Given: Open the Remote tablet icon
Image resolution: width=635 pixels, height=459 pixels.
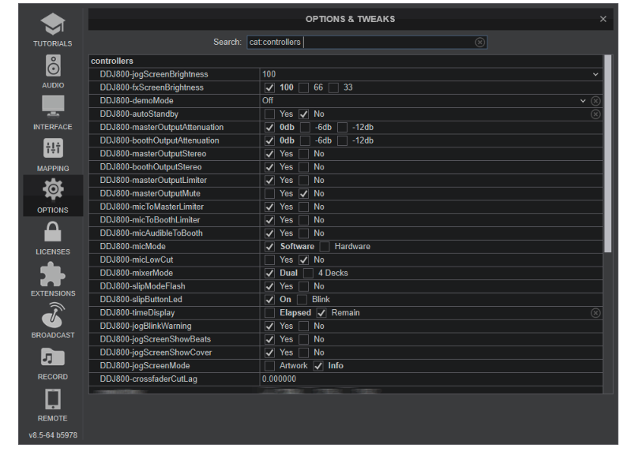Looking at the screenshot, I should click(x=53, y=399).
